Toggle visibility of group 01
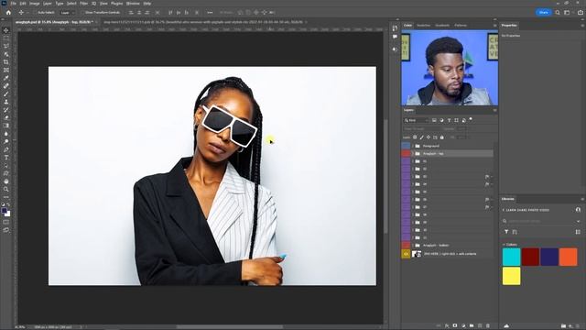The image size is (586, 330). tap(406, 161)
